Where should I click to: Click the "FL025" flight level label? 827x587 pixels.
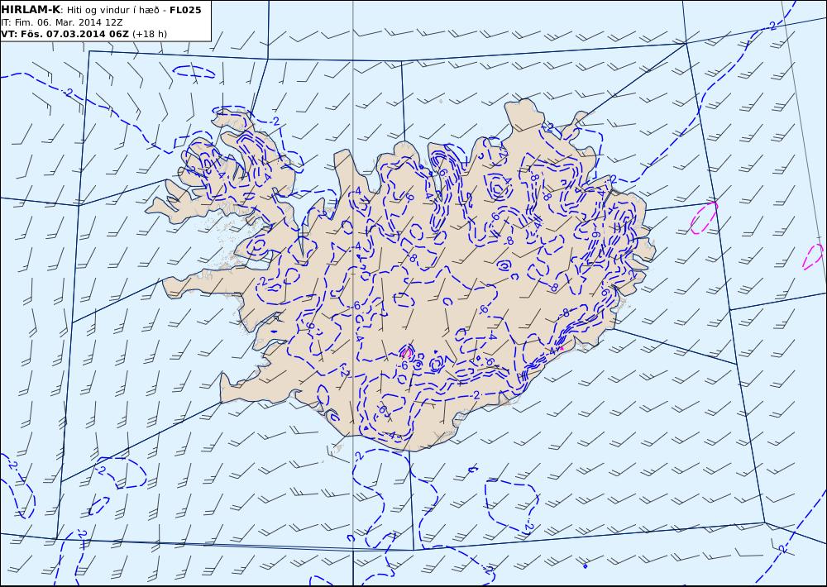pos(185,10)
